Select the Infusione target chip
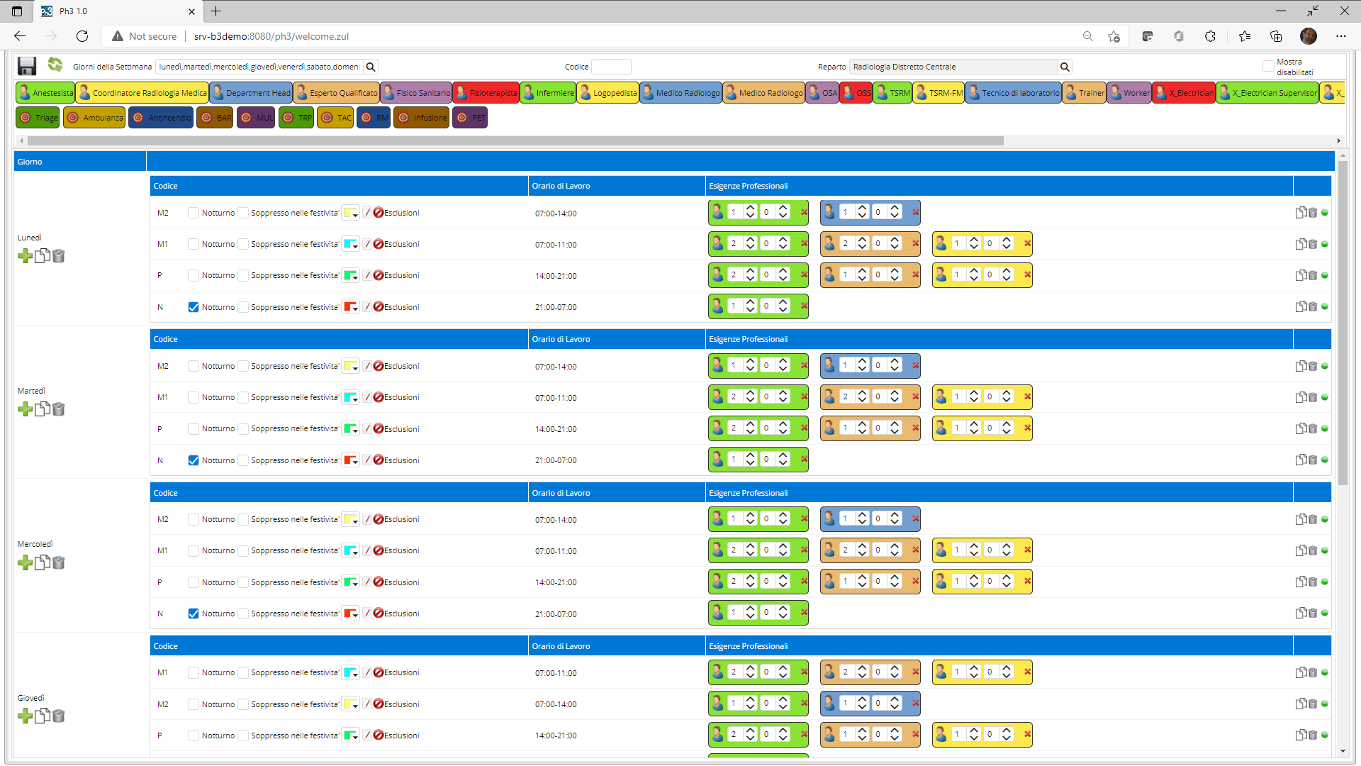 [422, 118]
